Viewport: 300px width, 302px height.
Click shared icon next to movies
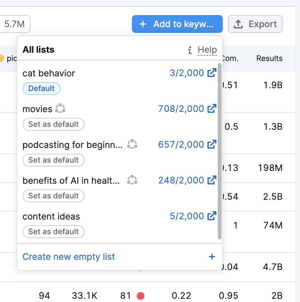[60, 108]
